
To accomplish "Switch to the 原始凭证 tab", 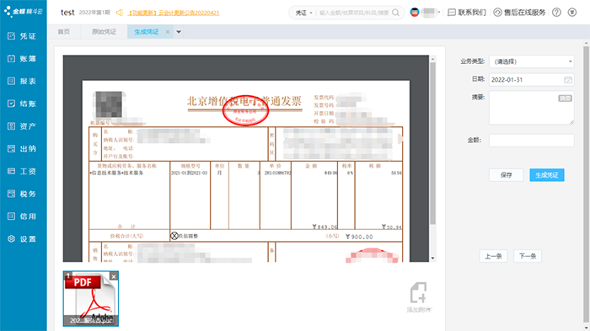I will pos(104,32).
